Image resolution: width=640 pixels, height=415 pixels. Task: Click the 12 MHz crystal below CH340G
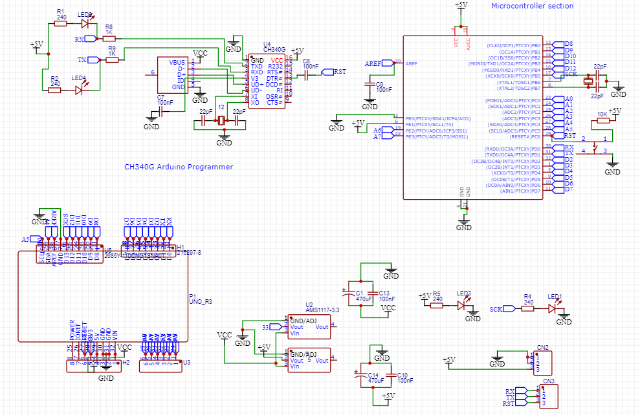tap(221, 121)
